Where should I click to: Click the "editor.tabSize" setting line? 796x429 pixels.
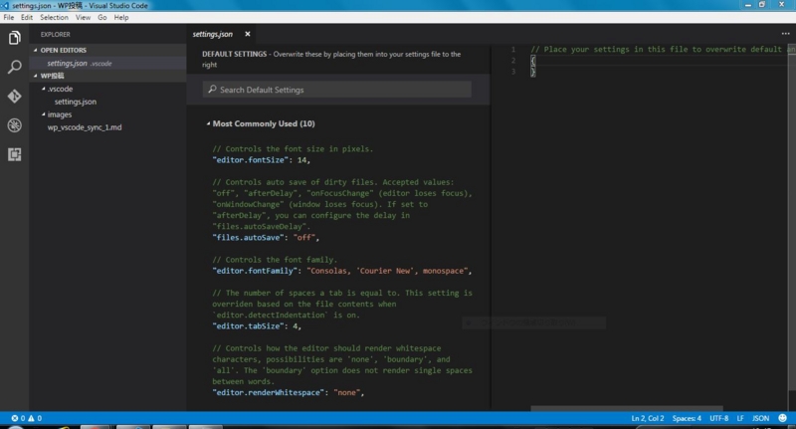257,325
